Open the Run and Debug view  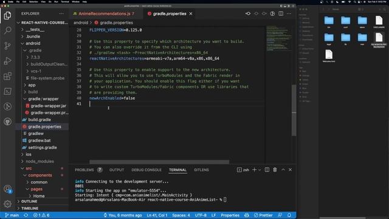point(7,61)
